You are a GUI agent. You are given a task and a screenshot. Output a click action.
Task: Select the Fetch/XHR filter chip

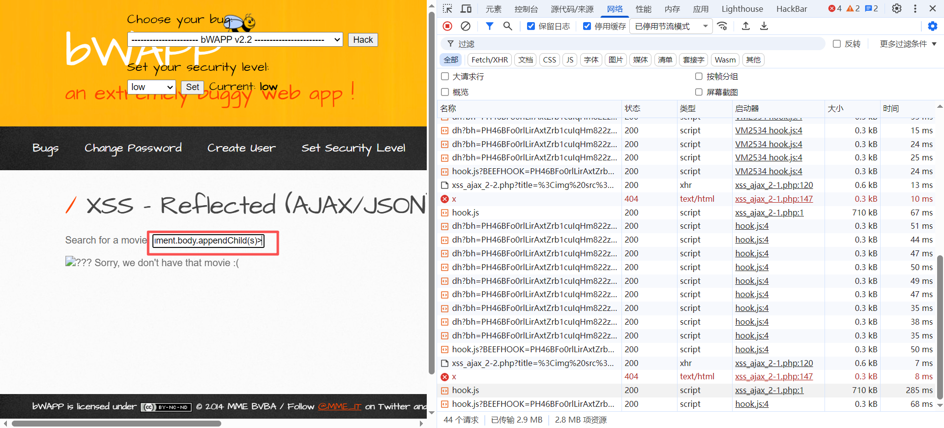click(490, 60)
